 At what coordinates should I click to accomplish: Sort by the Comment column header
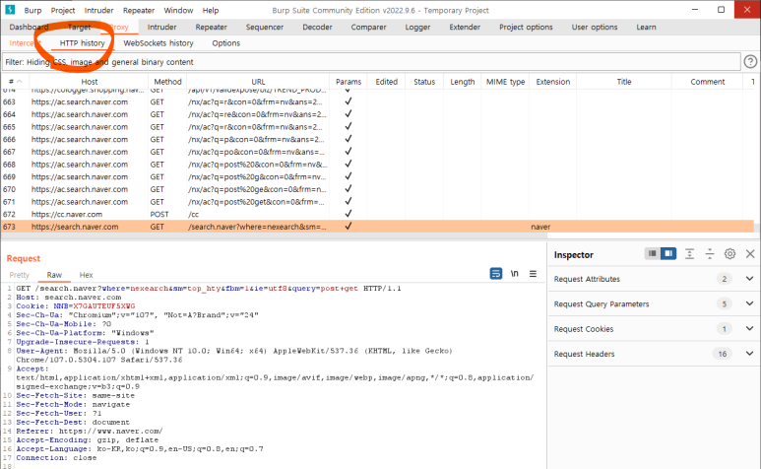[707, 82]
